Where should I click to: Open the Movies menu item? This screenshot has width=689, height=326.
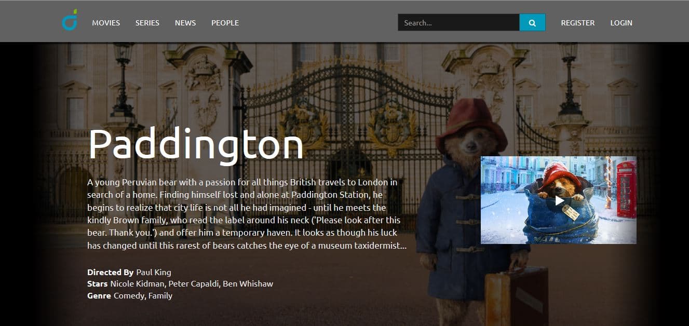(106, 23)
